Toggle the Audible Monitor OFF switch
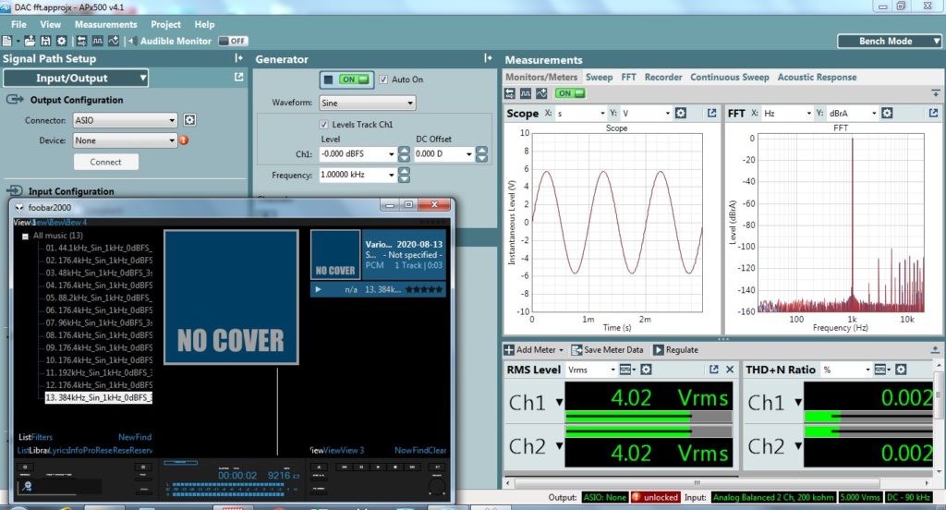This screenshot has height=510, width=946. [x=232, y=41]
